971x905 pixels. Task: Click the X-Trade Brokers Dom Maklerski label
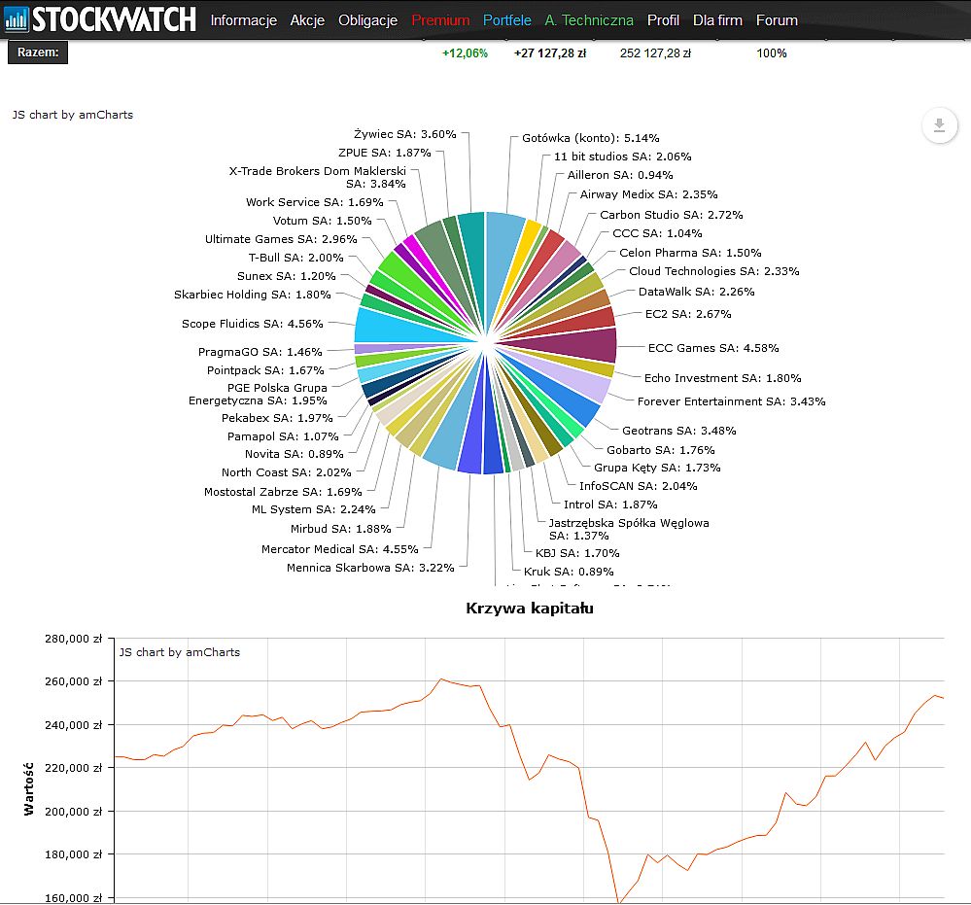click(x=317, y=177)
